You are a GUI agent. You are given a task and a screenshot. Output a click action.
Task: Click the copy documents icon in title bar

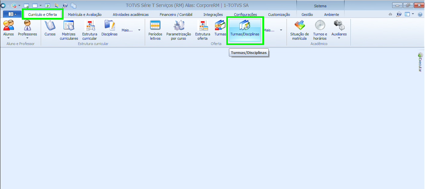click(74, 6)
